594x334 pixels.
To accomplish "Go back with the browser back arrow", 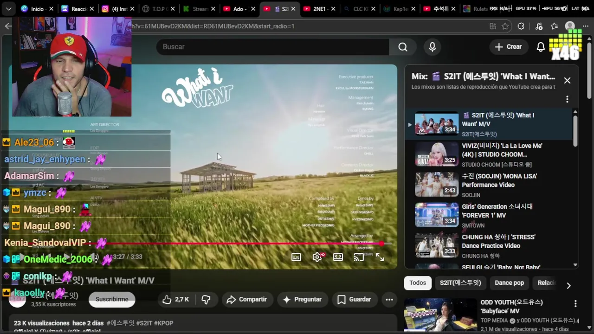I will click(x=8, y=26).
